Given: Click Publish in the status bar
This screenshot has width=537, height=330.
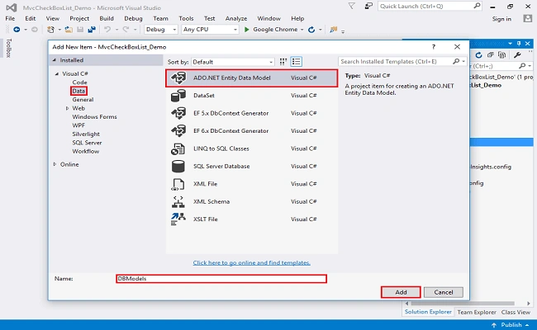Looking at the screenshot, I should [x=511, y=325].
